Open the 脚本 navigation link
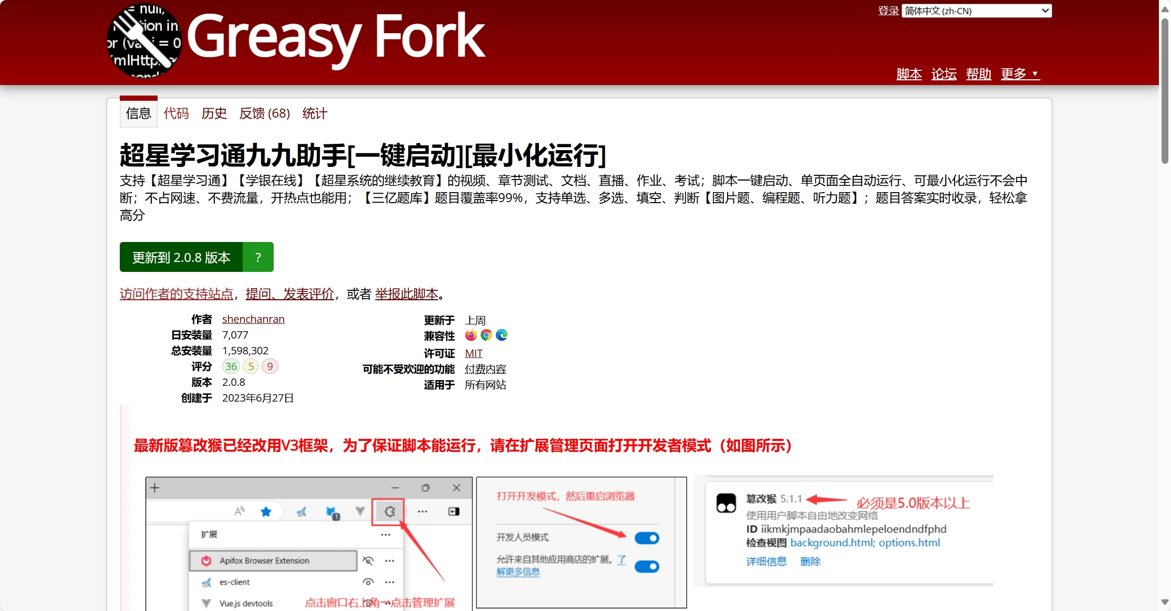 [x=909, y=74]
